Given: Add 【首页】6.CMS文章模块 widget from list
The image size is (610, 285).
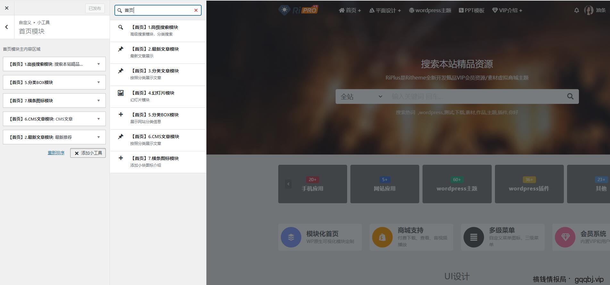Looking at the screenshot, I should pos(158,140).
